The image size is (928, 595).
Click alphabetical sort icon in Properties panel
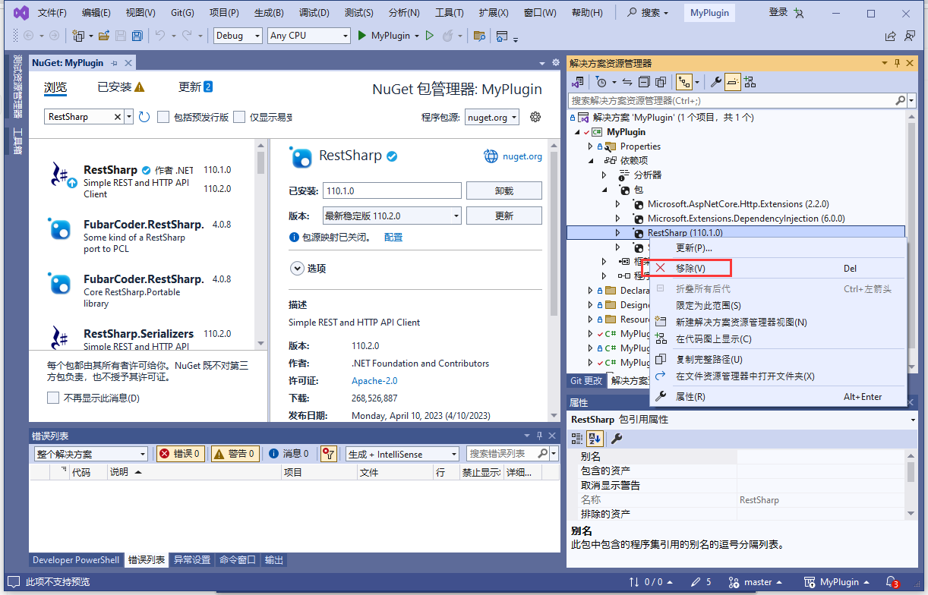(x=595, y=438)
